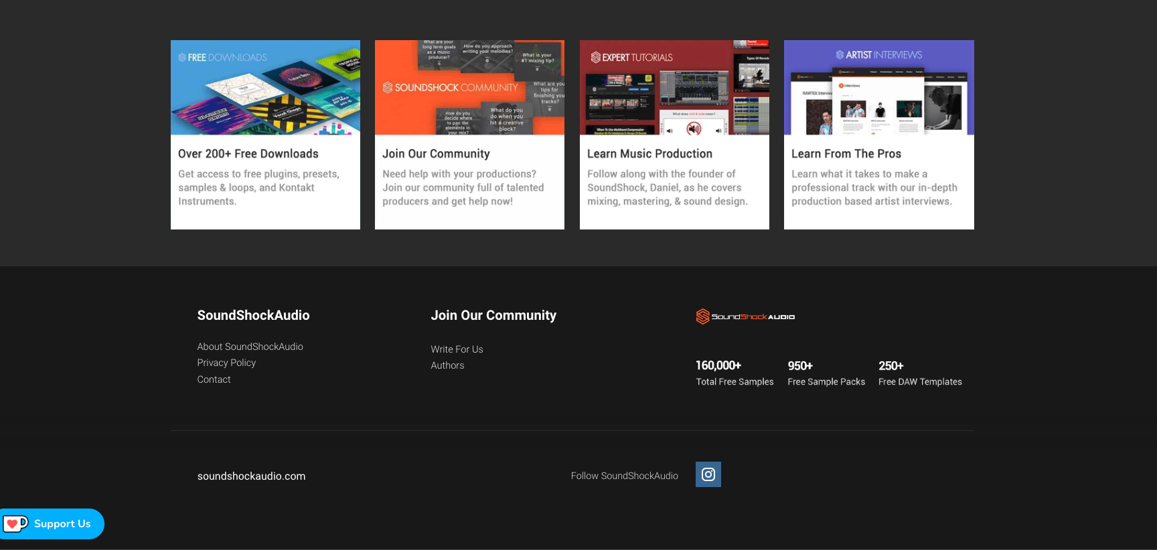
Task: Click the Join Our Community card title
Action: point(436,154)
